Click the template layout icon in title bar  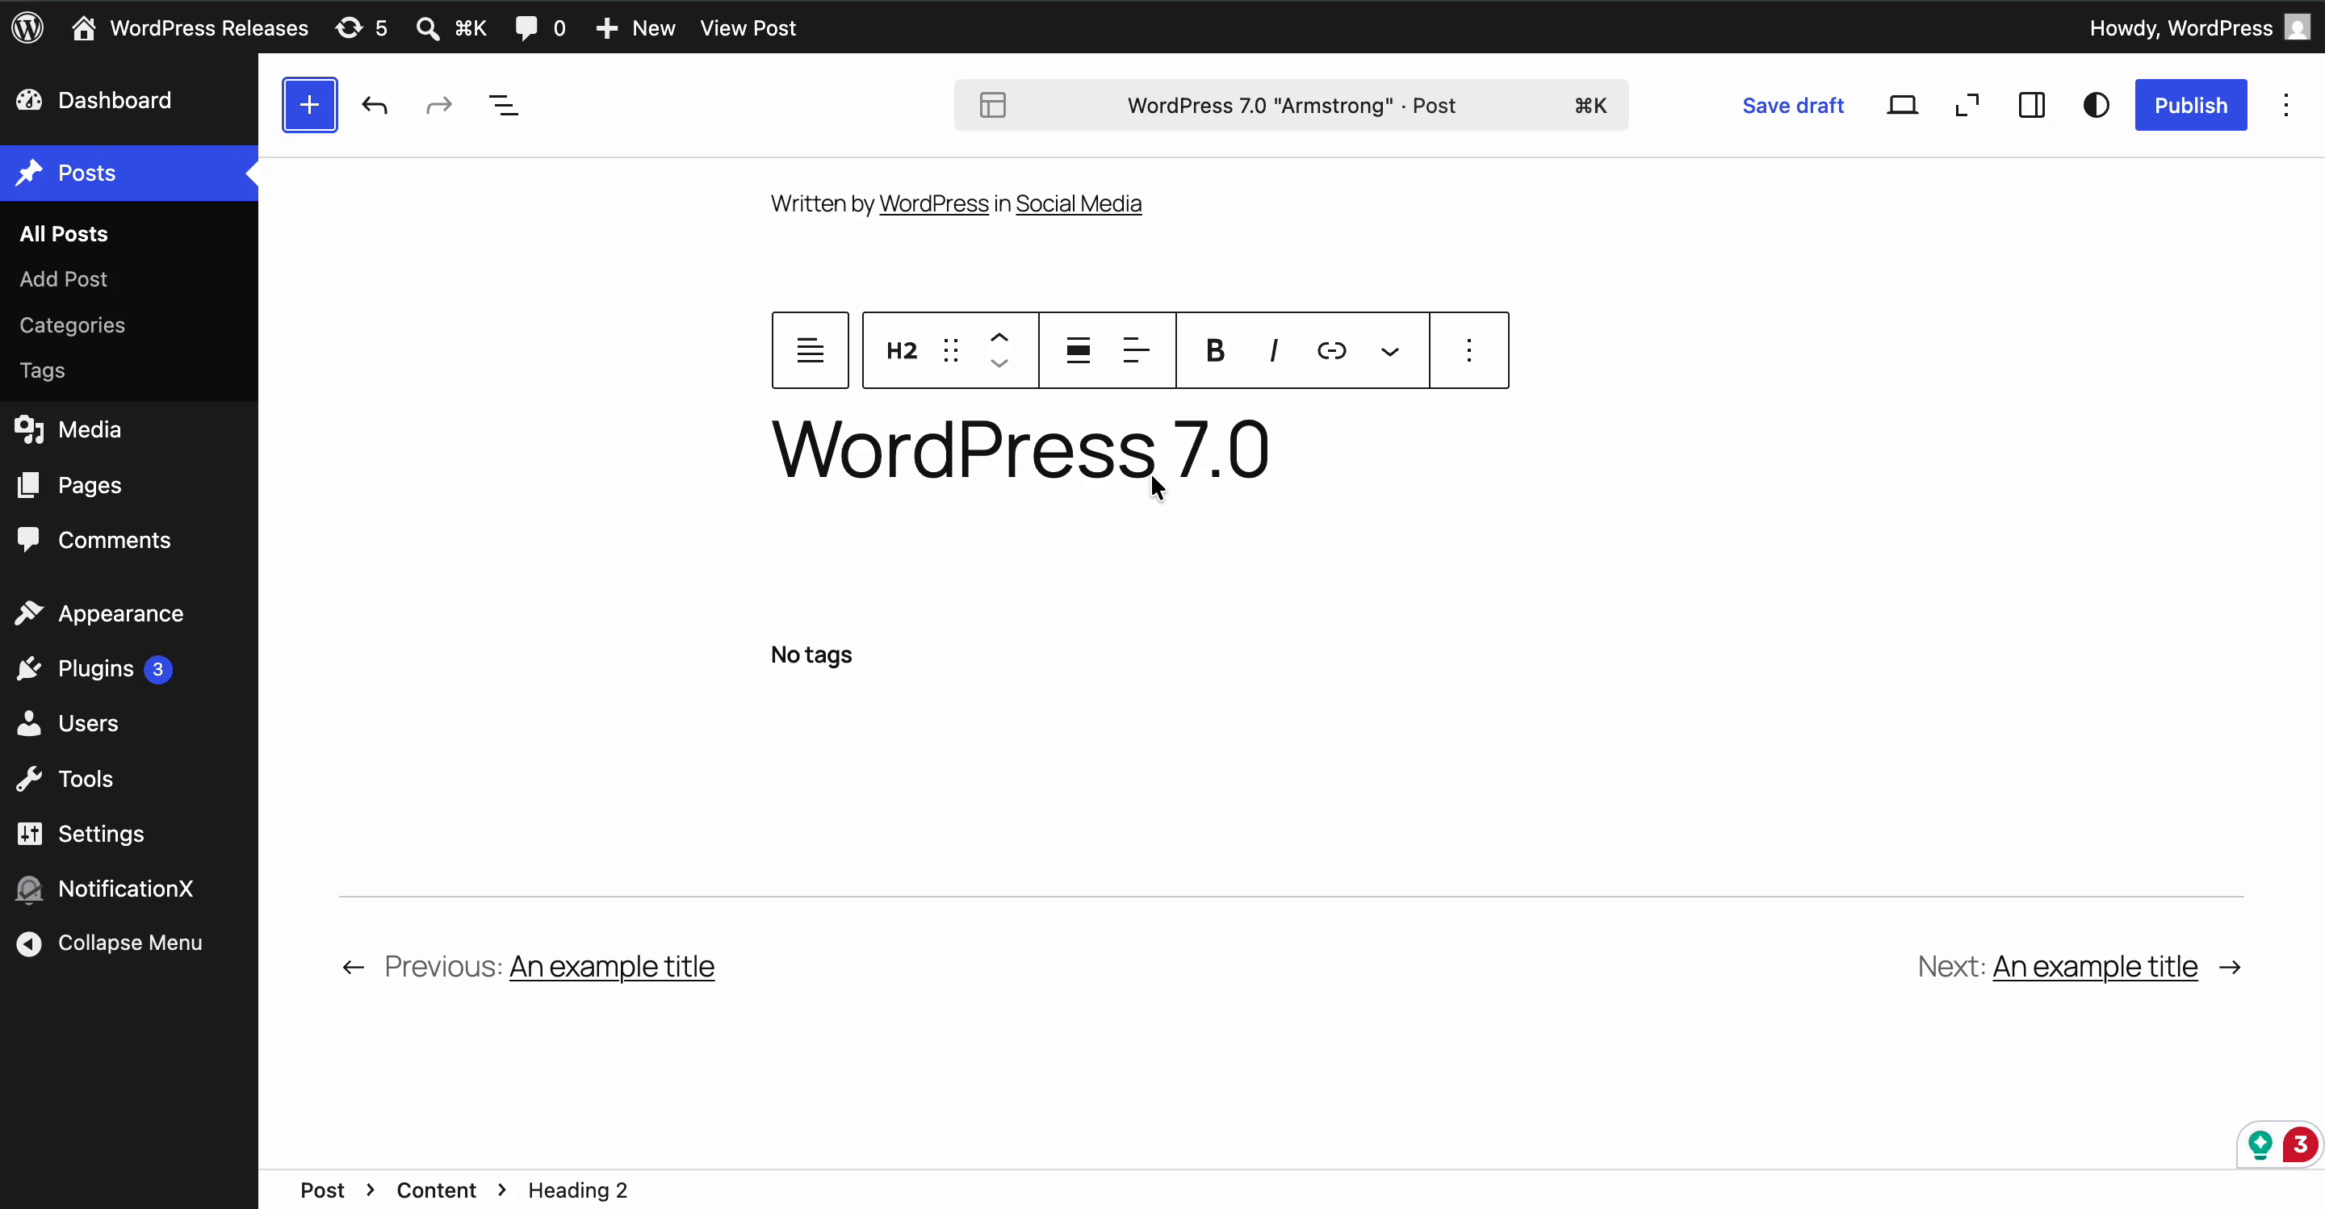click(x=993, y=106)
